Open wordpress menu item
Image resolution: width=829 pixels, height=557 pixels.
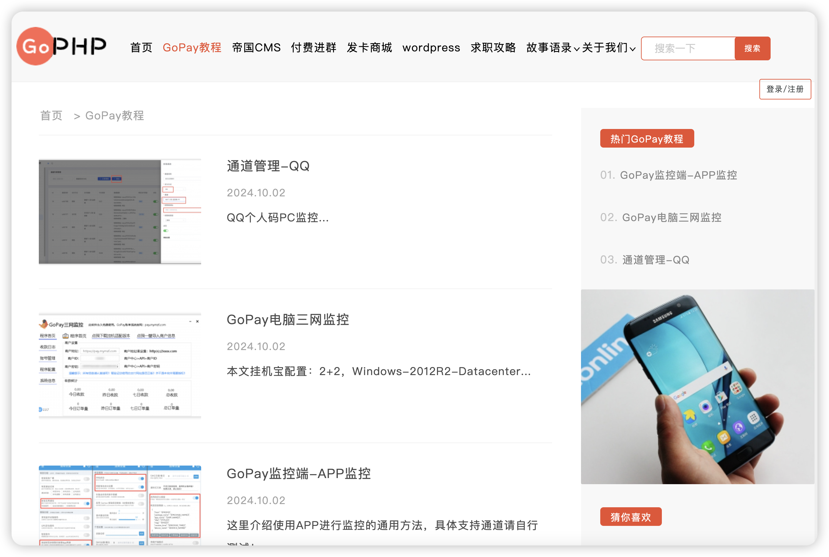pos(431,47)
